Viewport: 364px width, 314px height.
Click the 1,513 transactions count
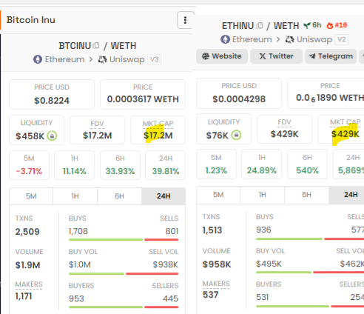tap(212, 230)
